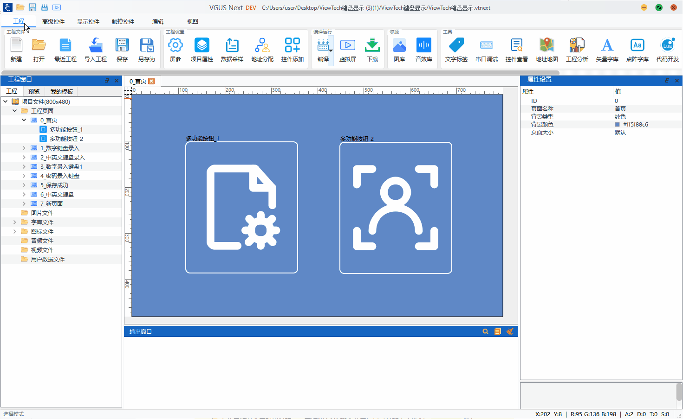The image size is (683, 419).
Task: Expand the 4_密码录入键盘 page node
Action: pos(24,176)
